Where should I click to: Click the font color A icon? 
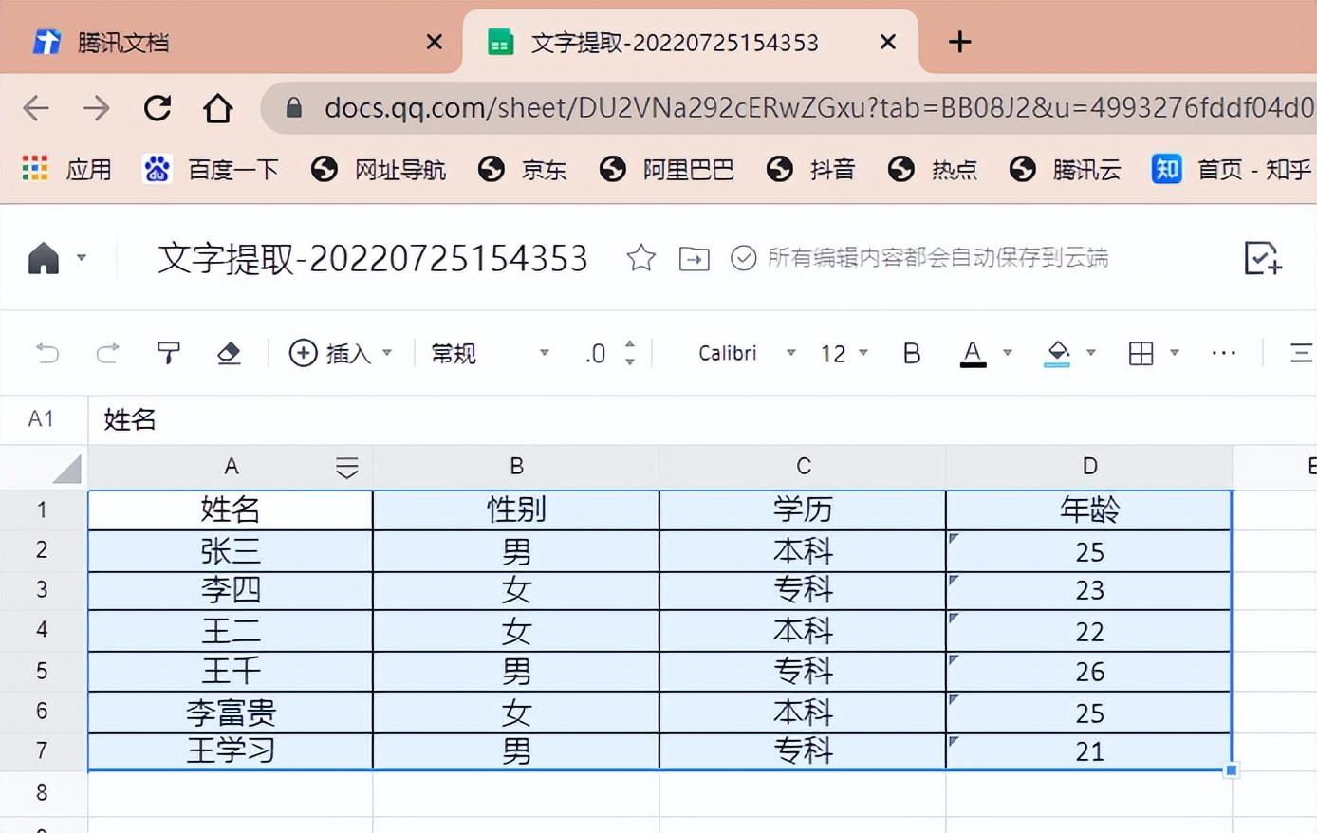(x=973, y=353)
